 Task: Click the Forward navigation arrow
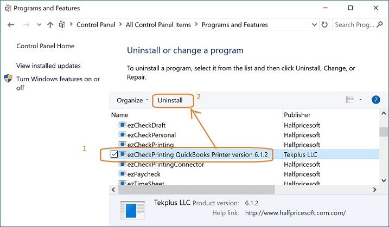pyautogui.click(x=26, y=25)
